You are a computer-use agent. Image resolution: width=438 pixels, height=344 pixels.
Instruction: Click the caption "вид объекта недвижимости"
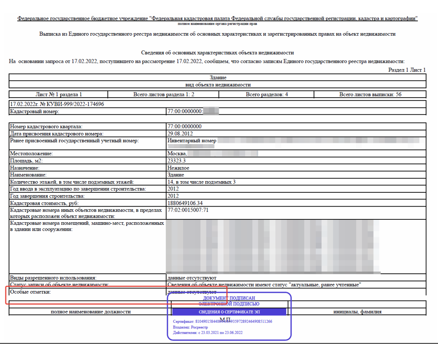218,85
